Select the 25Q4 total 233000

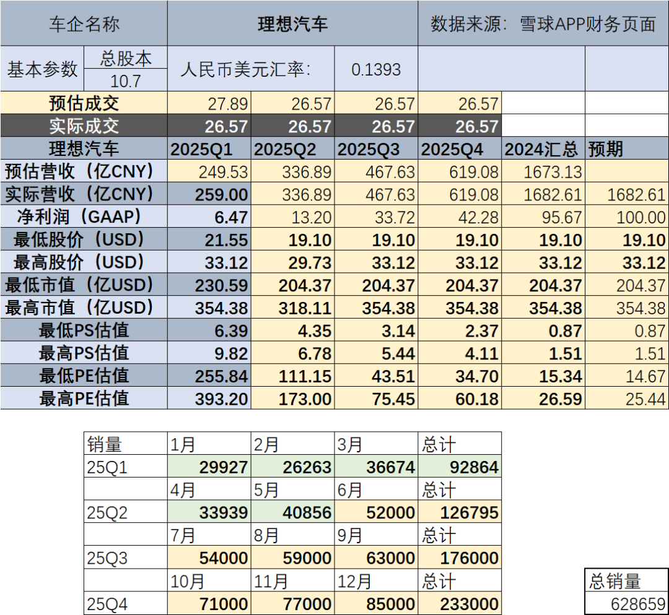click(460, 603)
